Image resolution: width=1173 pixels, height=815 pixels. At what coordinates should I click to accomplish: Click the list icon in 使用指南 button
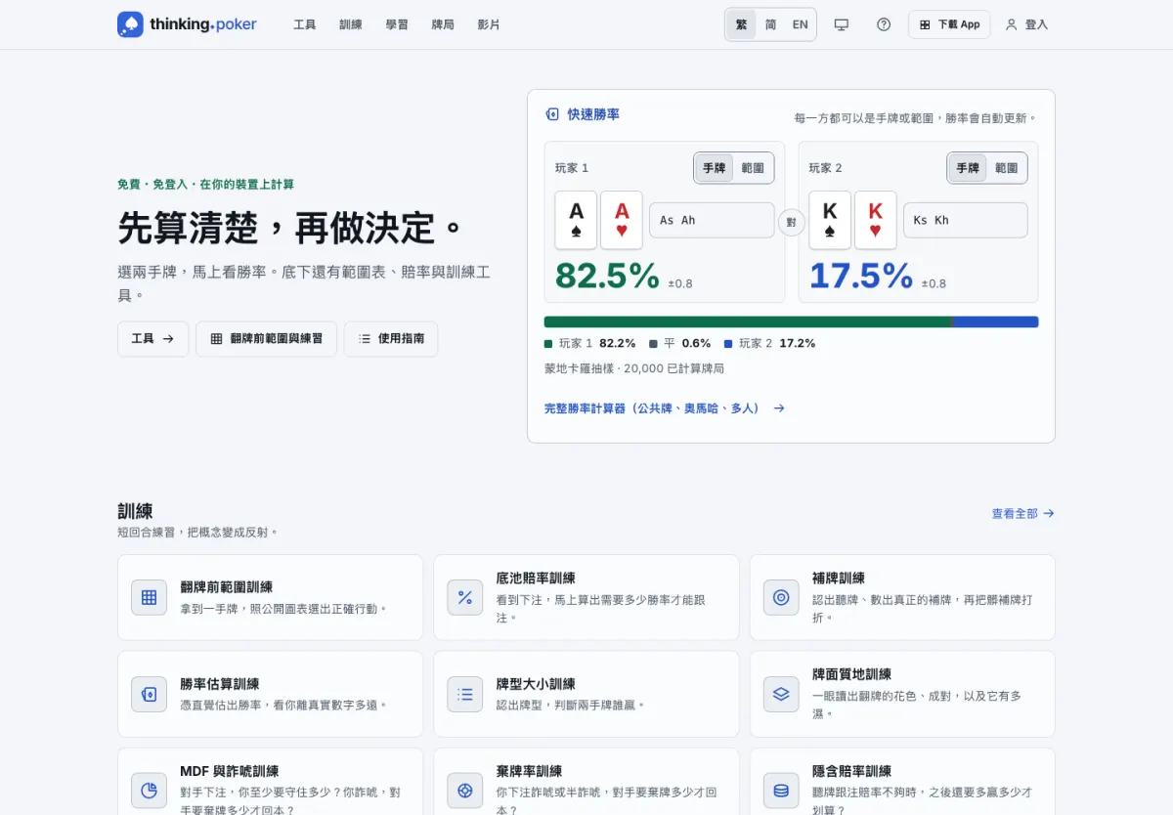tap(365, 339)
